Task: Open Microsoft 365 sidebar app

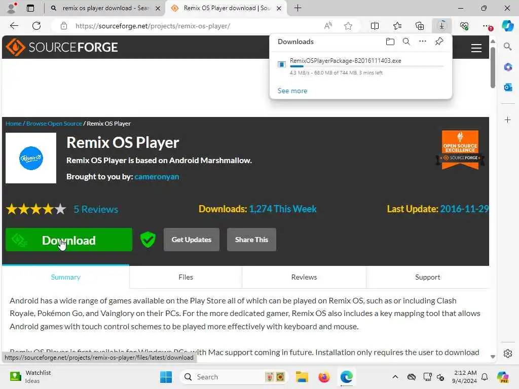Action: [508, 67]
